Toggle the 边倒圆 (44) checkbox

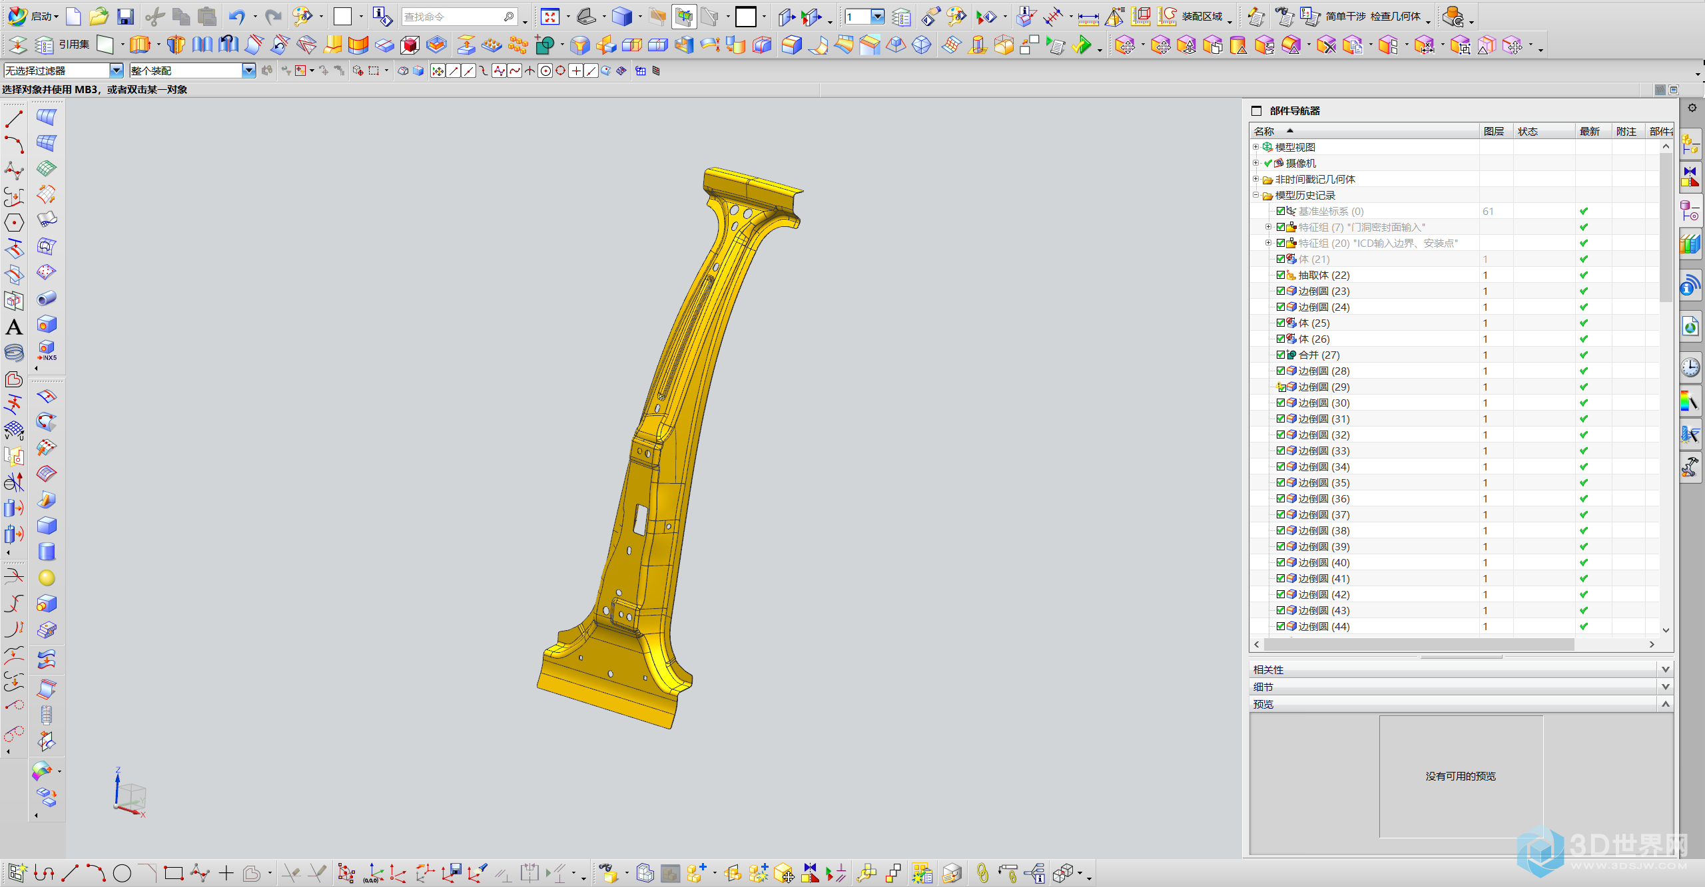(x=1280, y=626)
